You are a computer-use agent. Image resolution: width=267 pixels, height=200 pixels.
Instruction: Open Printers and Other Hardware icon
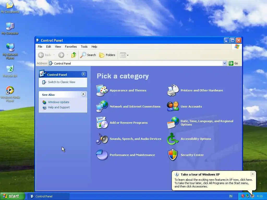pyautogui.click(x=173, y=90)
